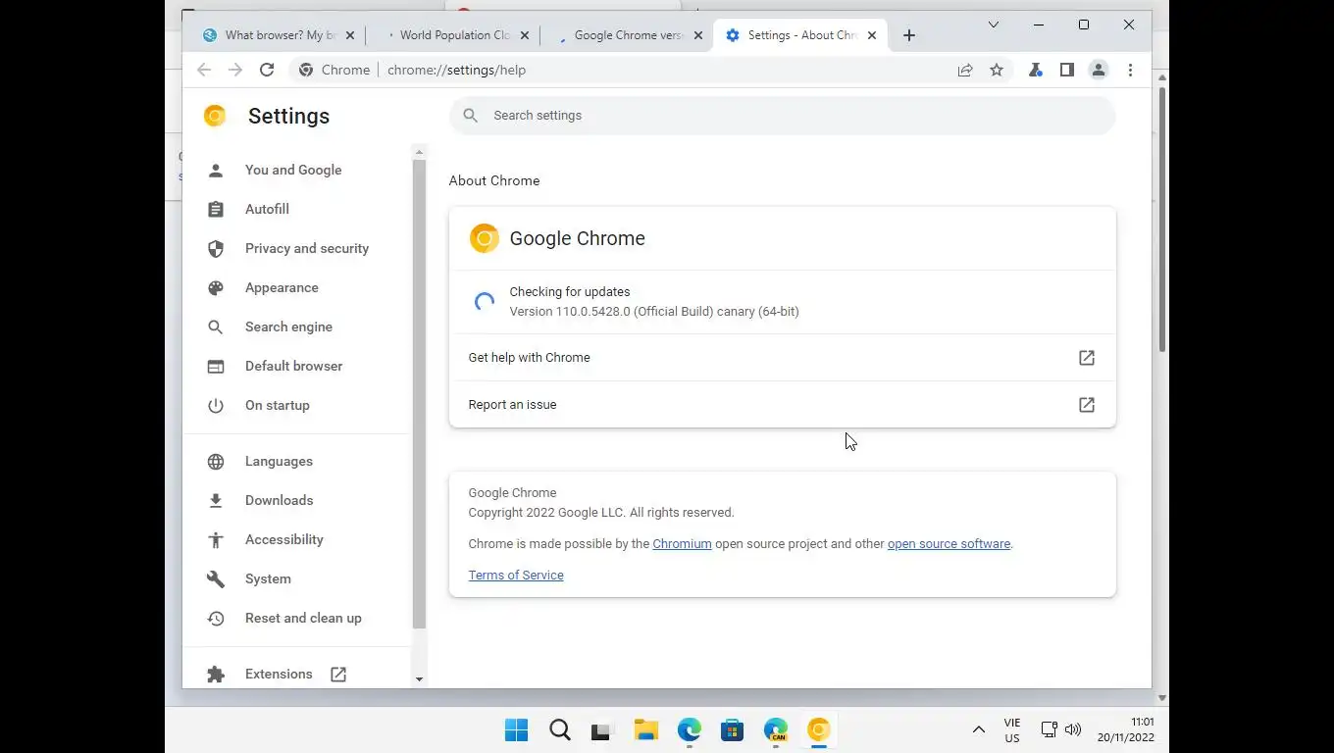This screenshot has height=753, width=1334.
Task: Open Microsoft Store taskbar icon
Action: coord(732,729)
